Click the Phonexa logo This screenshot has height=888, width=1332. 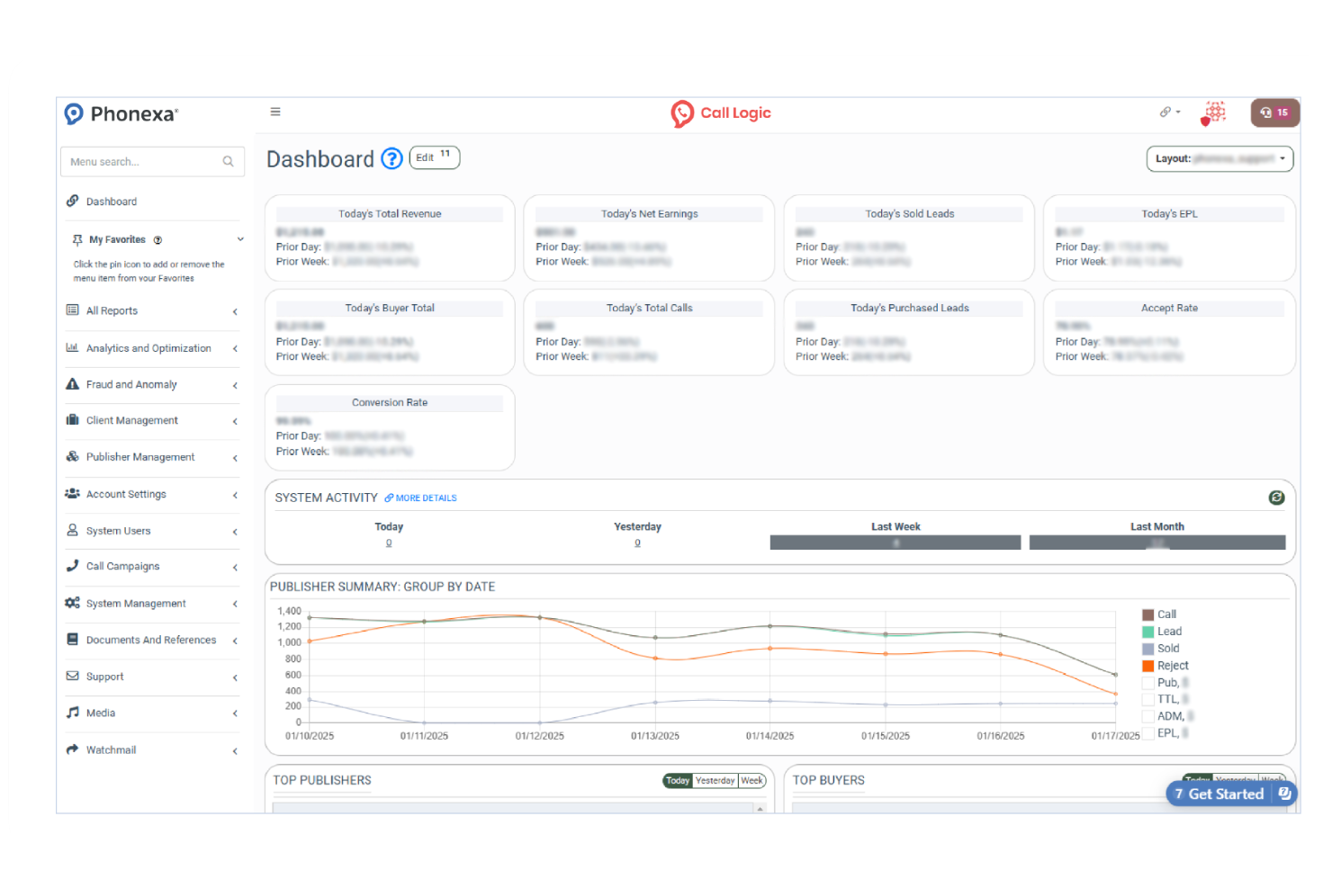click(x=121, y=114)
